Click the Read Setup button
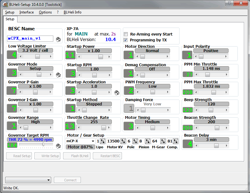Image resolution: width=250 pixels, height=193 pixels. [x=19, y=156]
